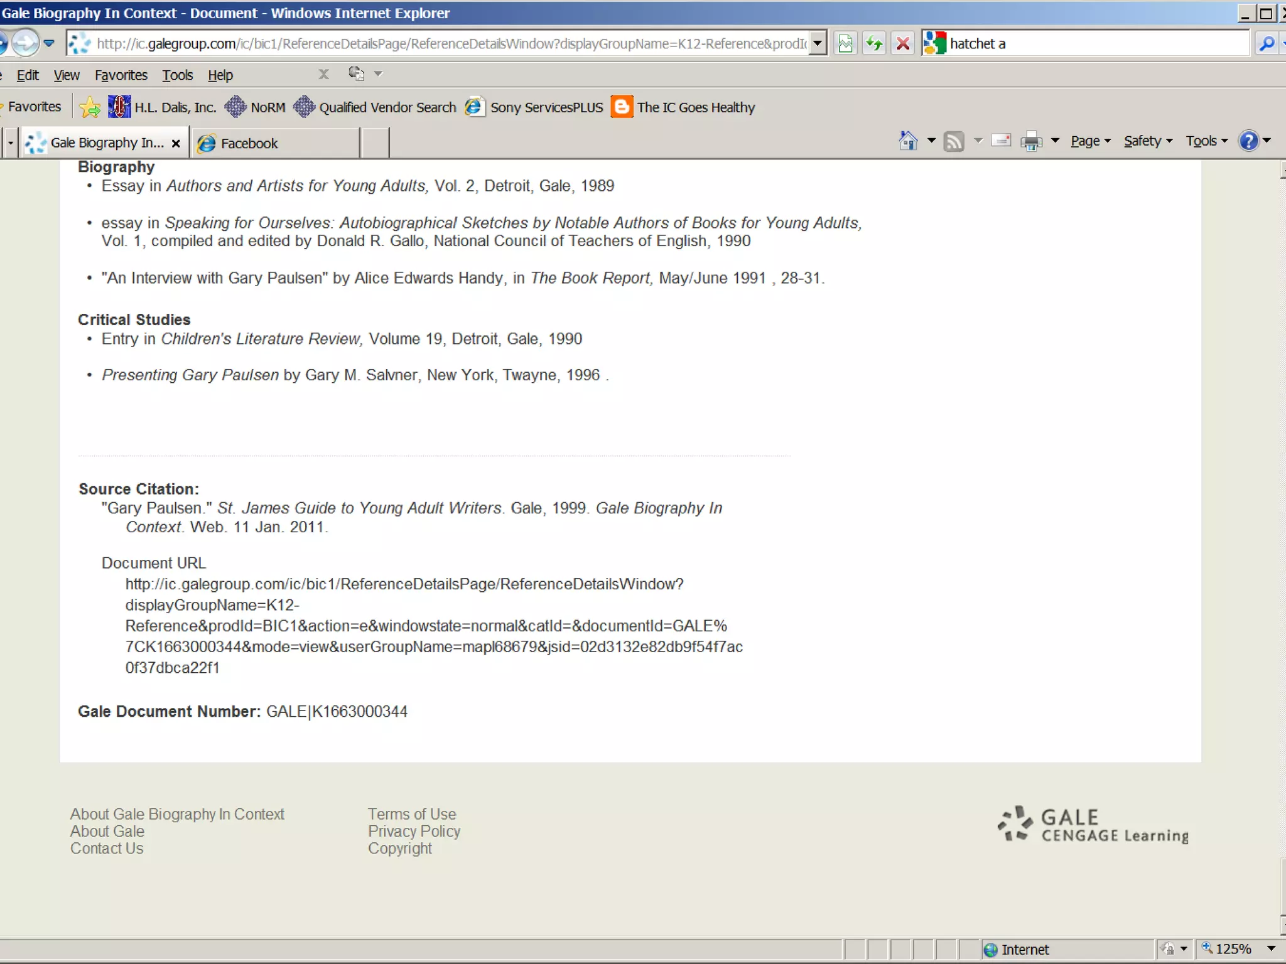Expand the address bar history dropdown
This screenshot has width=1286, height=964.
coord(817,43)
